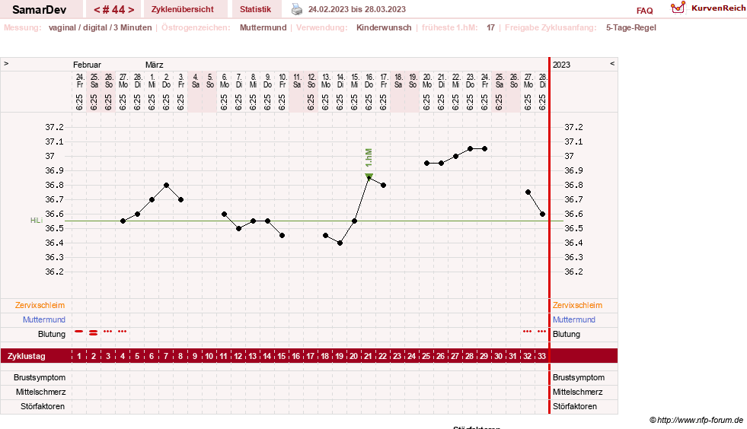Click the früheste 1.hM value 17
The image size is (747, 429).
pyautogui.click(x=490, y=27)
